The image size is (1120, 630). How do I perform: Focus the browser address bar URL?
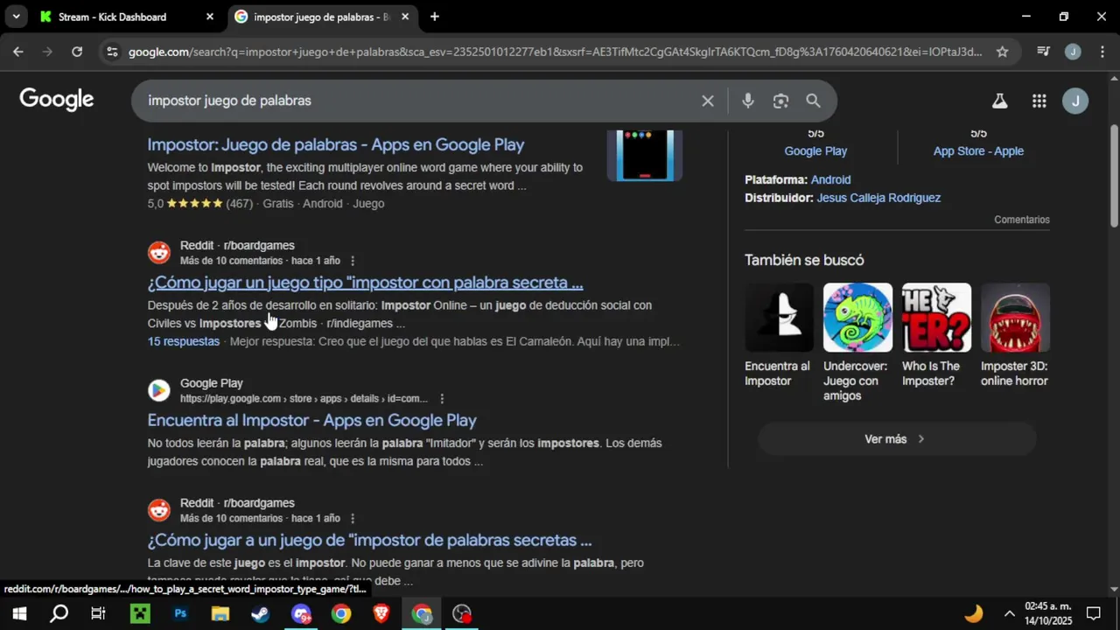tap(555, 52)
